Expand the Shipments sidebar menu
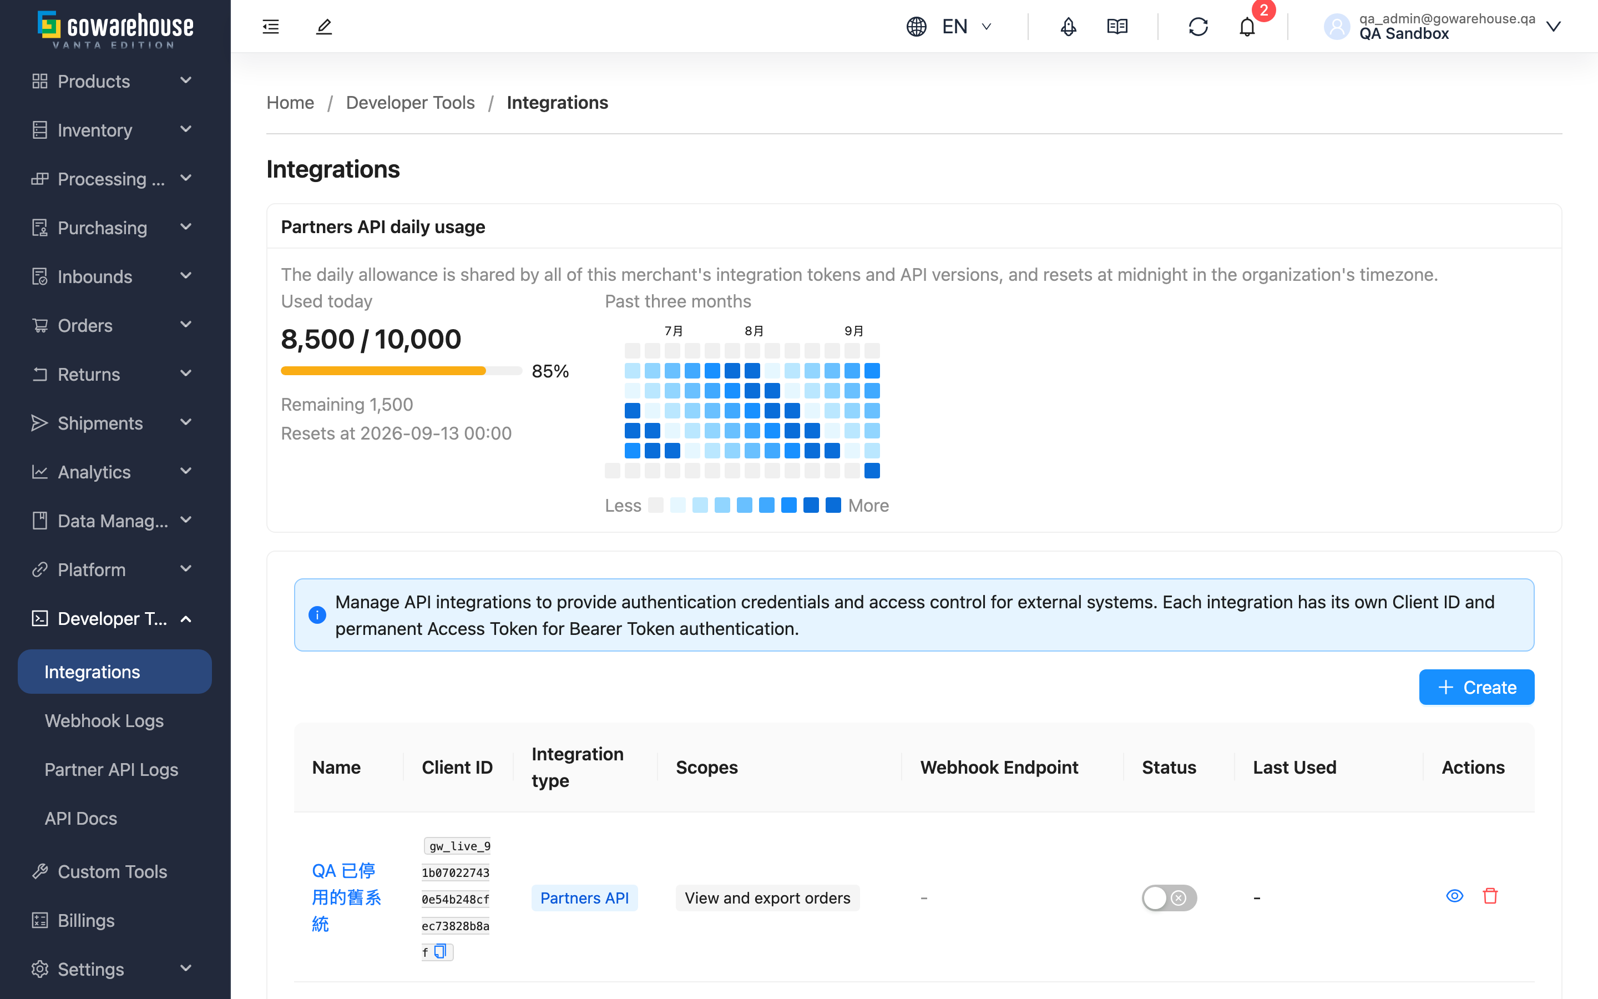The image size is (1598, 999). 115,423
